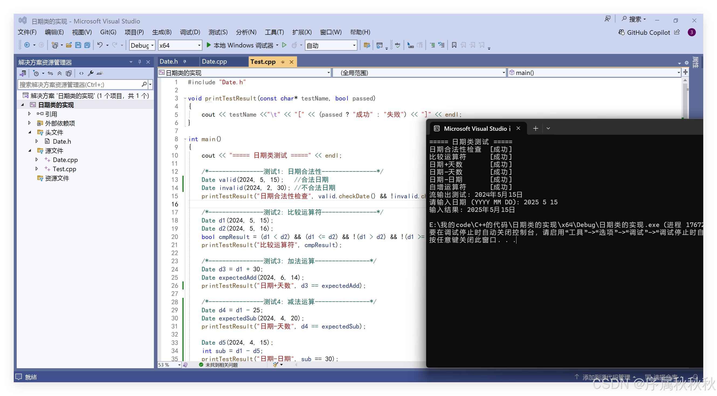The image size is (717, 396).
Task: Toggle pin on Solution Explorer panel
Action: 139,62
